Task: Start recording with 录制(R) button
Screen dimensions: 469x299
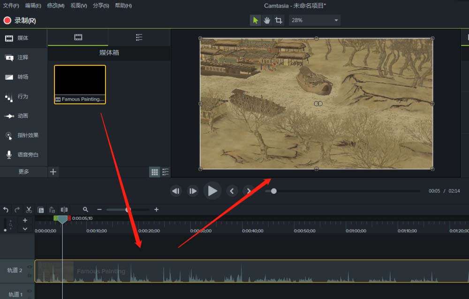Action: 20,20
